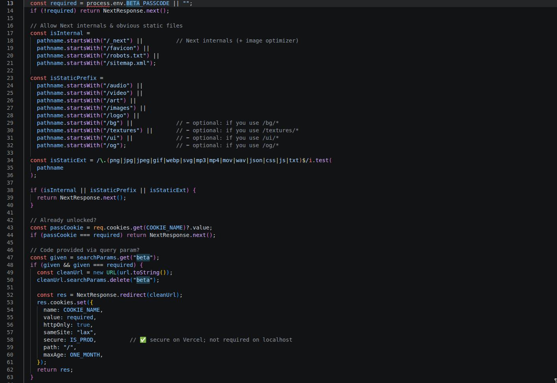Click the isInternal variable name on line 17
The image size is (557, 383).
point(66,33)
